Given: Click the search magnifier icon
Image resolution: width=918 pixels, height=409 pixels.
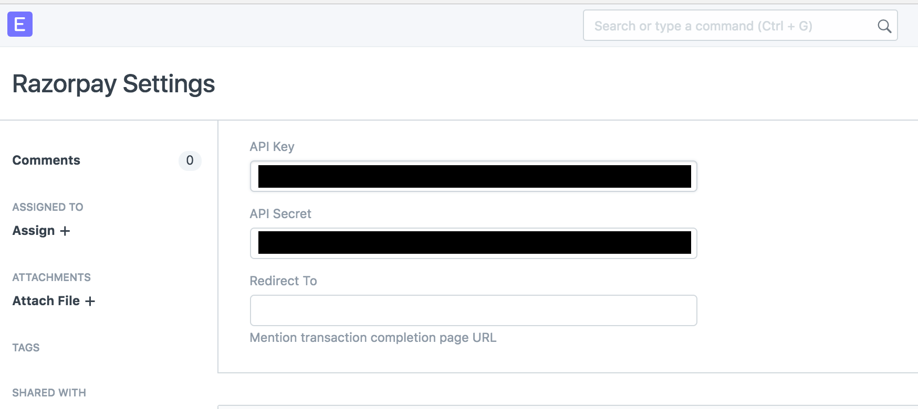Looking at the screenshot, I should pyautogui.click(x=884, y=25).
